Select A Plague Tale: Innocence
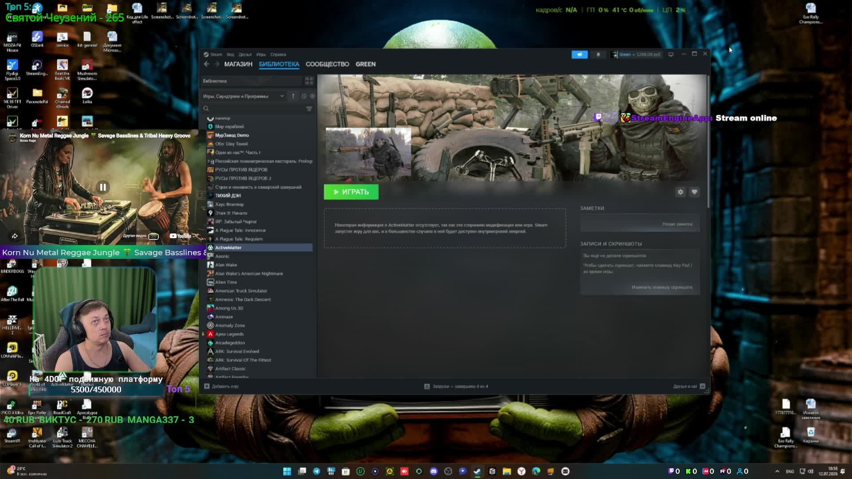Image resolution: width=852 pixels, height=479 pixels. [260, 231]
